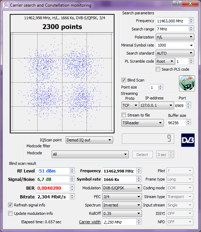The image size is (201, 232).
Task: Uncheck the Blind Scan checkbox
Action: click(x=124, y=80)
